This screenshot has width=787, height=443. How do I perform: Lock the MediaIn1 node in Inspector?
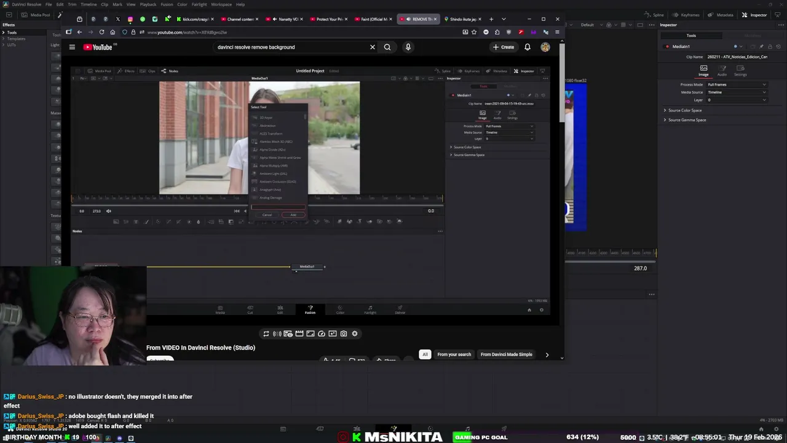[769, 46]
